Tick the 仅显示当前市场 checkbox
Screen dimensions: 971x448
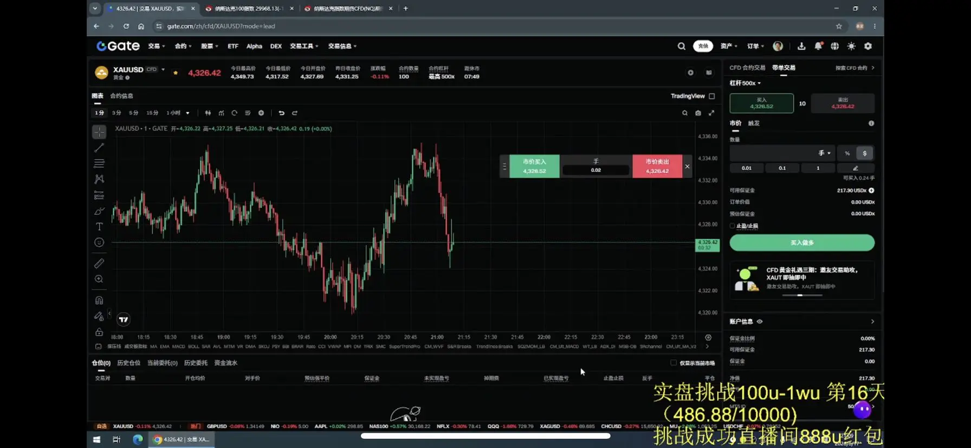point(674,363)
